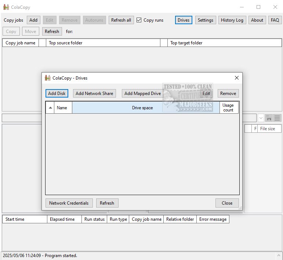Viewport: 283px width, 260px height.
Task: Open Network Credentials in Drives dialog
Action: pyautogui.click(x=69, y=203)
